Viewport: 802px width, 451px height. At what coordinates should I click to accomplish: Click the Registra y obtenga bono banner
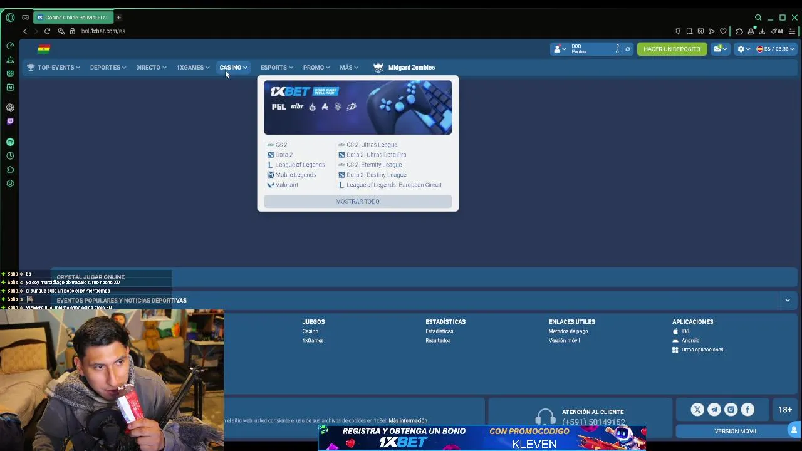tap(482, 438)
